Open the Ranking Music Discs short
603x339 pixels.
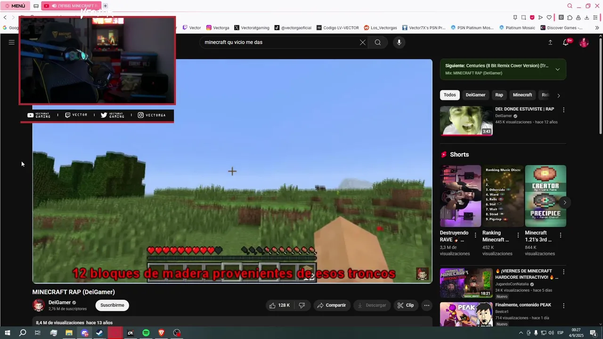point(503,196)
